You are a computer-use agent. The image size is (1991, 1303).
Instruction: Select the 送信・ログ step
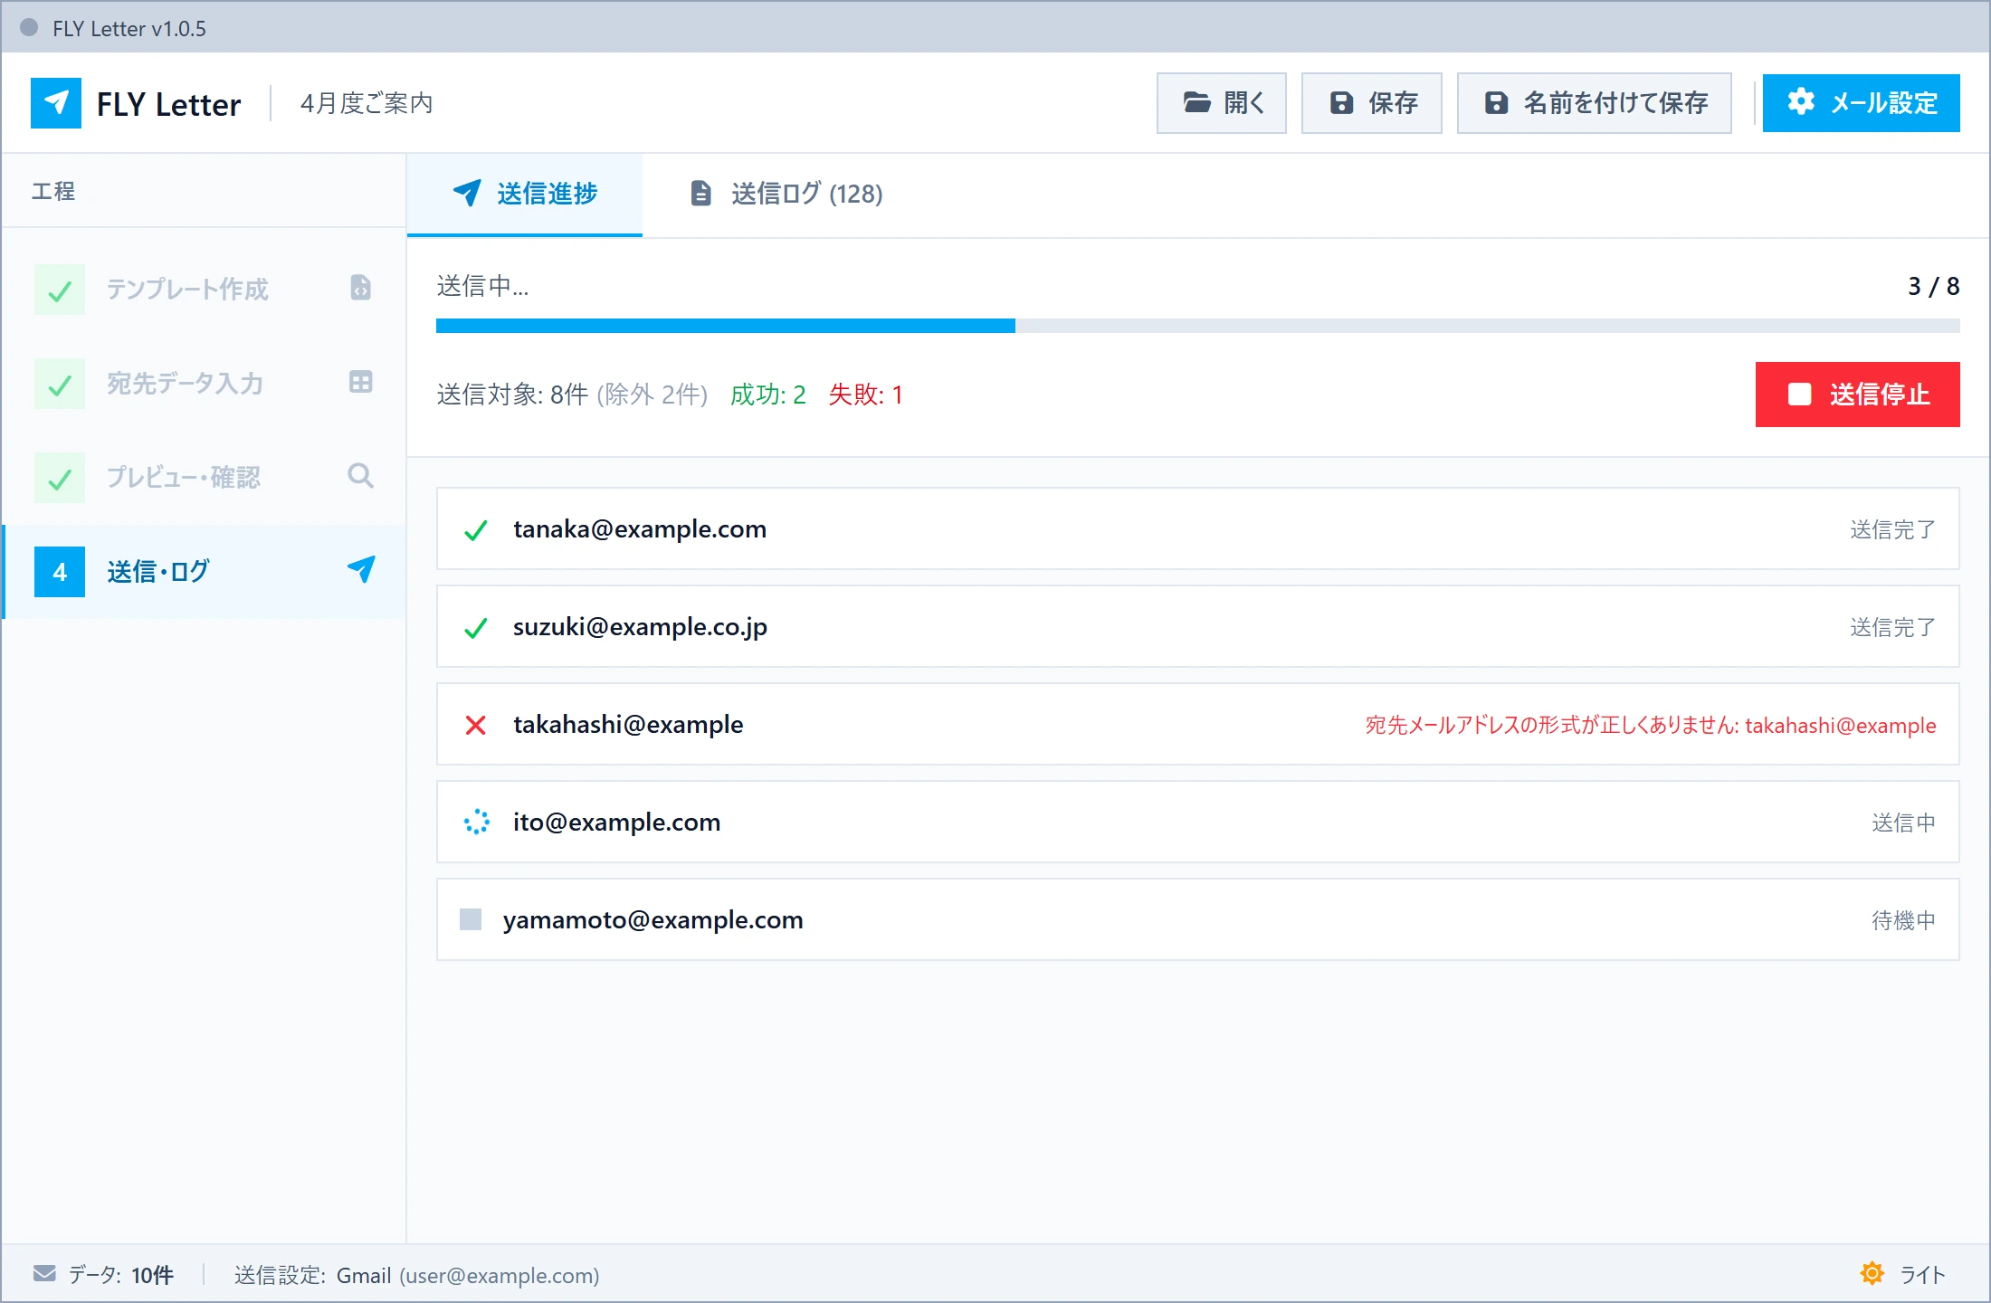pyautogui.click(x=205, y=572)
